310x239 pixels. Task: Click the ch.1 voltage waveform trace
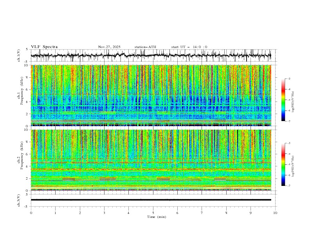tap(151, 55)
